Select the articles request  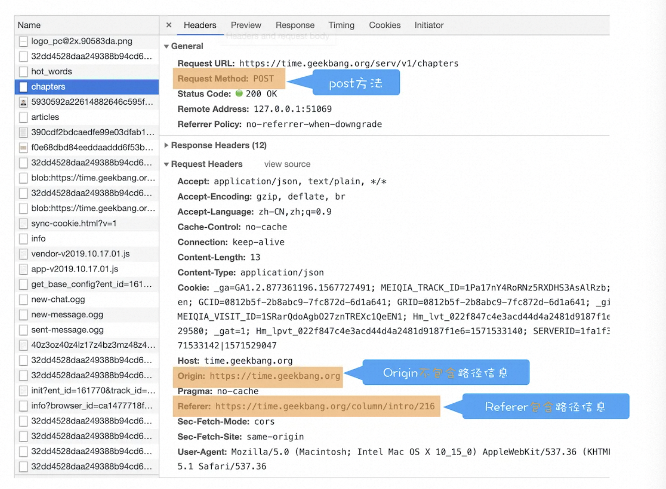tap(87, 117)
